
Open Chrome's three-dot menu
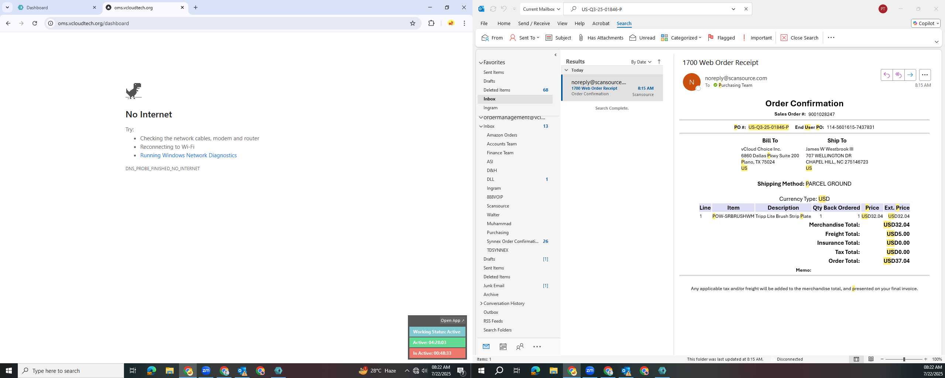[x=464, y=23]
